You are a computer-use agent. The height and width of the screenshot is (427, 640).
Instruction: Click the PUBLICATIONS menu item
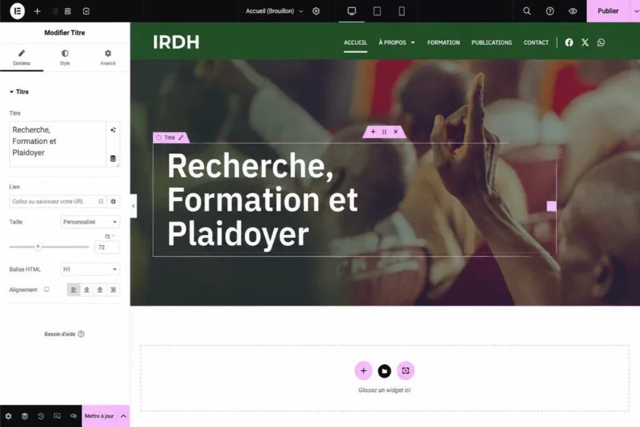tap(491, 43)
